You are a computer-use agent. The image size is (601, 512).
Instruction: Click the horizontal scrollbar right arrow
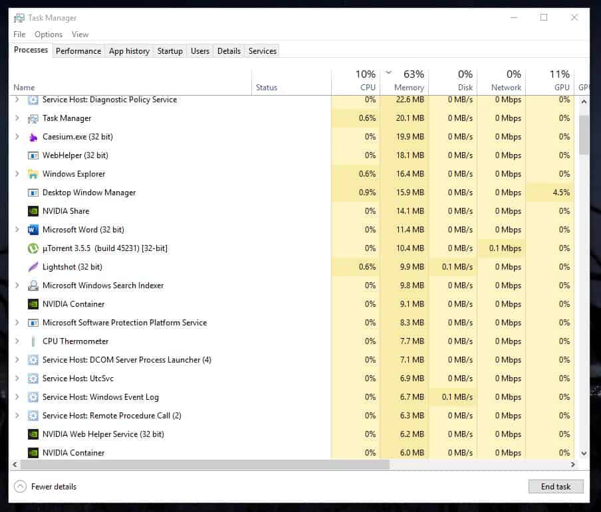(x=573, y=464)
